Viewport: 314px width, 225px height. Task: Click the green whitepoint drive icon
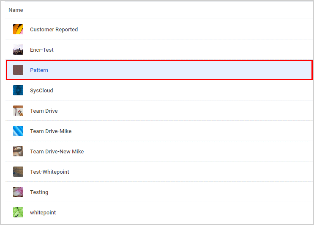[18, 212]
